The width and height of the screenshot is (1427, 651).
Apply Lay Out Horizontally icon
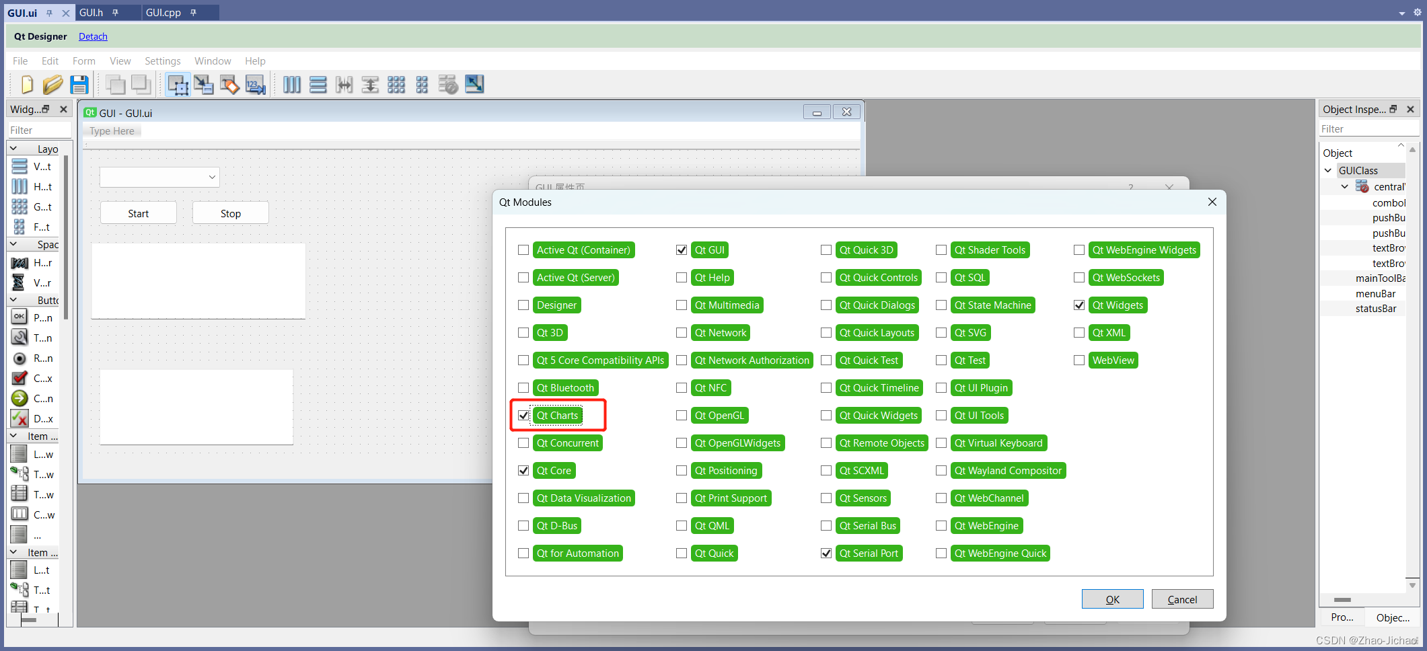(x=292, y=85)
